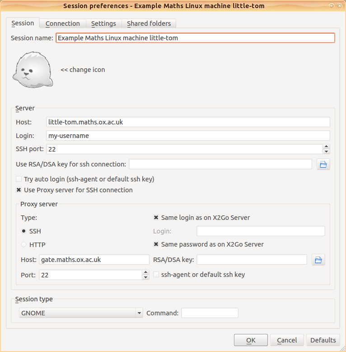Click the Defaults button

coord(323,340)
